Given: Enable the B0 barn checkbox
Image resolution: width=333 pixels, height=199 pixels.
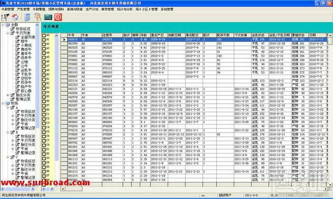Looking at the screenshot, I should pos(44,75).
